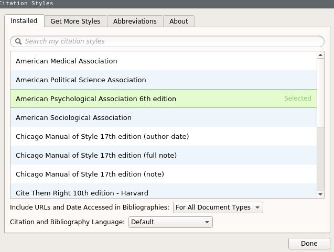Click the scroll down arrow of styles list
The image size is (334, 252).
320,194
